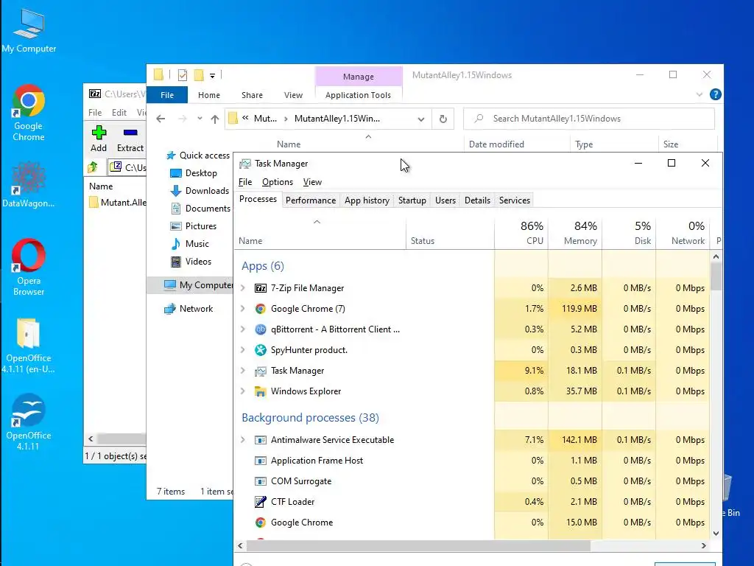
Task: Click the Extract button in 7-Zip
Action: [x=130, y=139]
